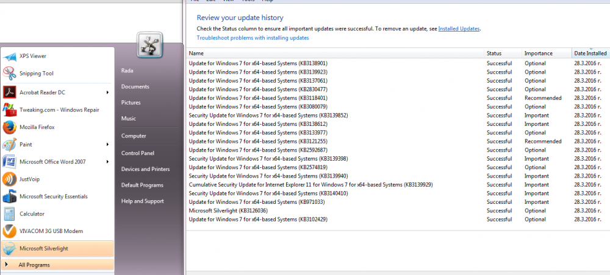Image resolution: width=610 pixels, height=275 pixels.
Task: Open Pictures in Start menu
Action: pyautogui.click(x=131, y=102)
